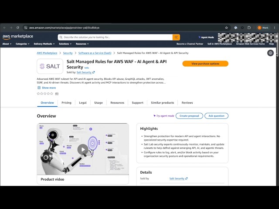Screen dimensions: 279x209
Task: Switch to the Pricing tab
Action: (66, 103)
